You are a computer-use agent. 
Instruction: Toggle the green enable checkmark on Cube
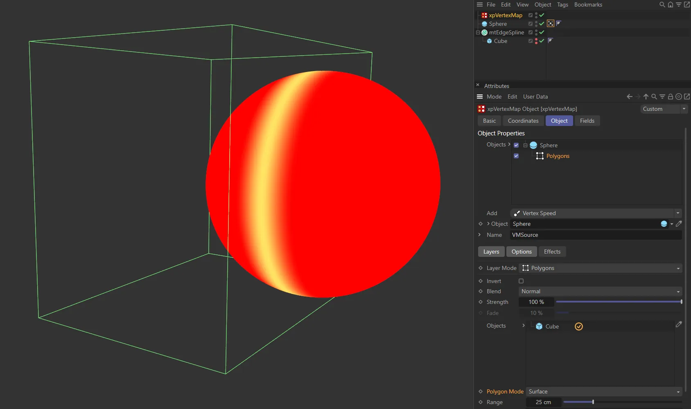[x=541, y=41]
